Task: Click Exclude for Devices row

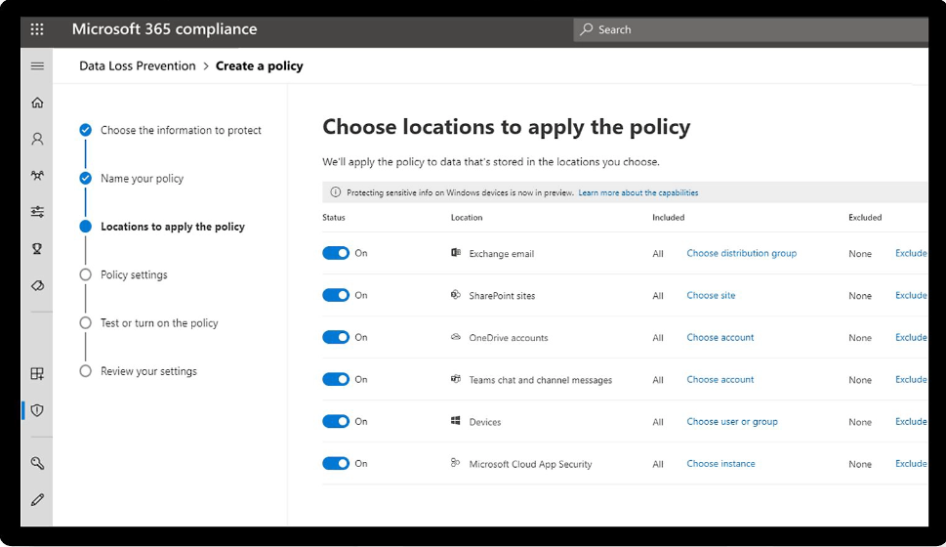Action: pyautogui.click(x=911, y=421)
